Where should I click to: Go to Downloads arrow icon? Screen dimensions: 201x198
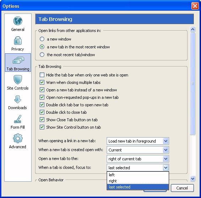pyautogui.click(x=18, y=100)
